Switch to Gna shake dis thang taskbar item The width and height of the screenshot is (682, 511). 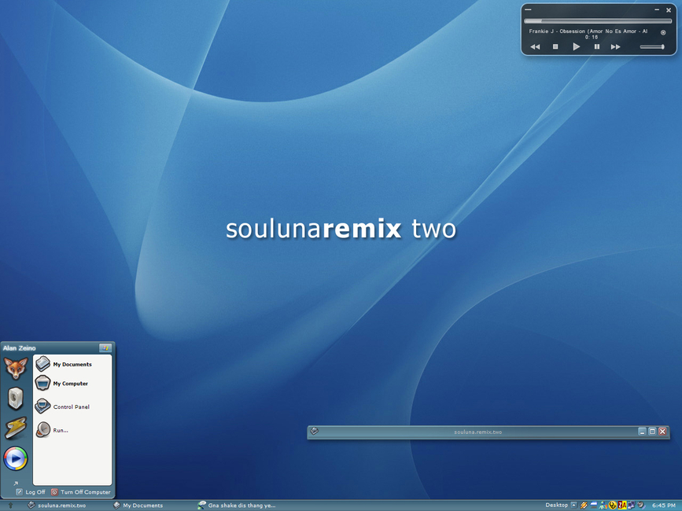click(237, 505)
